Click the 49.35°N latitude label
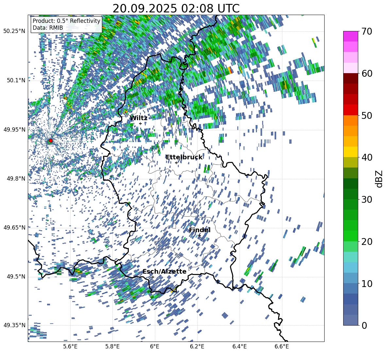 (14, 325)
